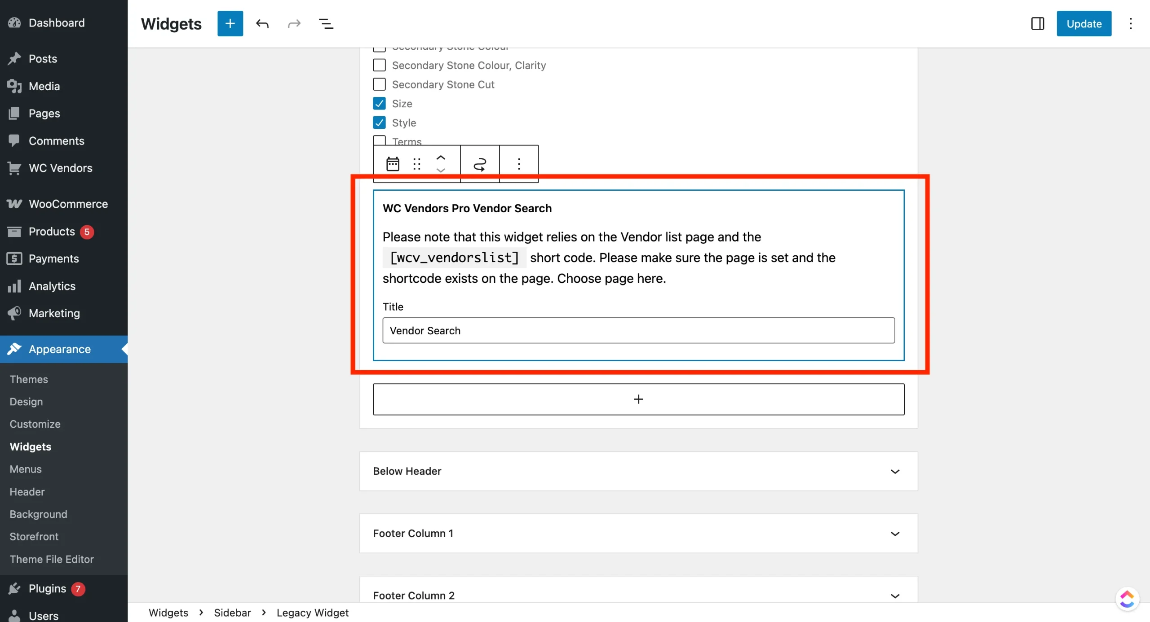Screen dimensions: 1150x622
Task: Click the move block up arrow
Action: pyautogui.click(x=441, y=158)
